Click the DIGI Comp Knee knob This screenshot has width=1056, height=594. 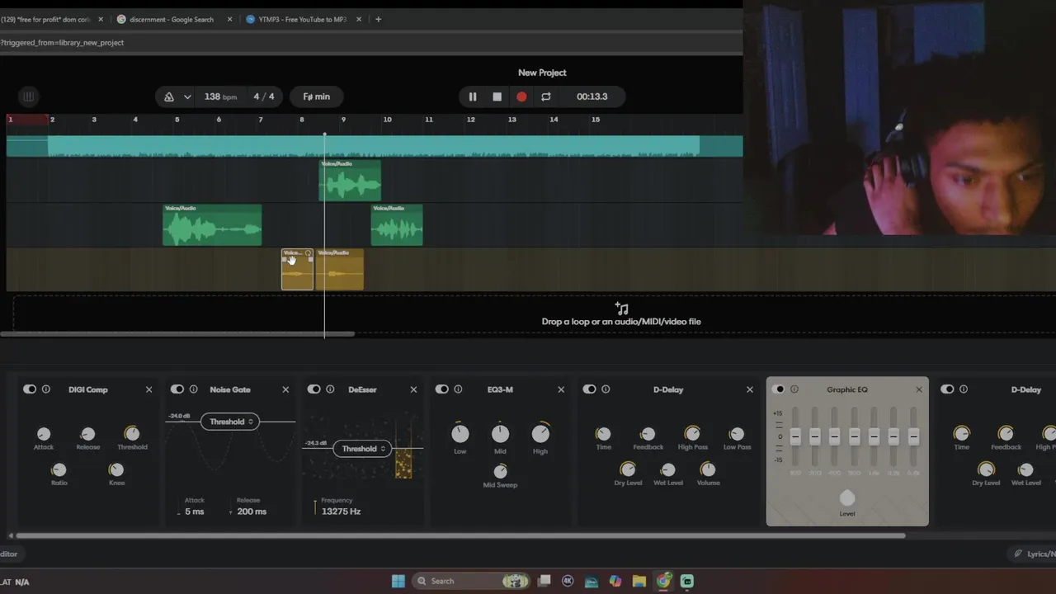point(116,469)
